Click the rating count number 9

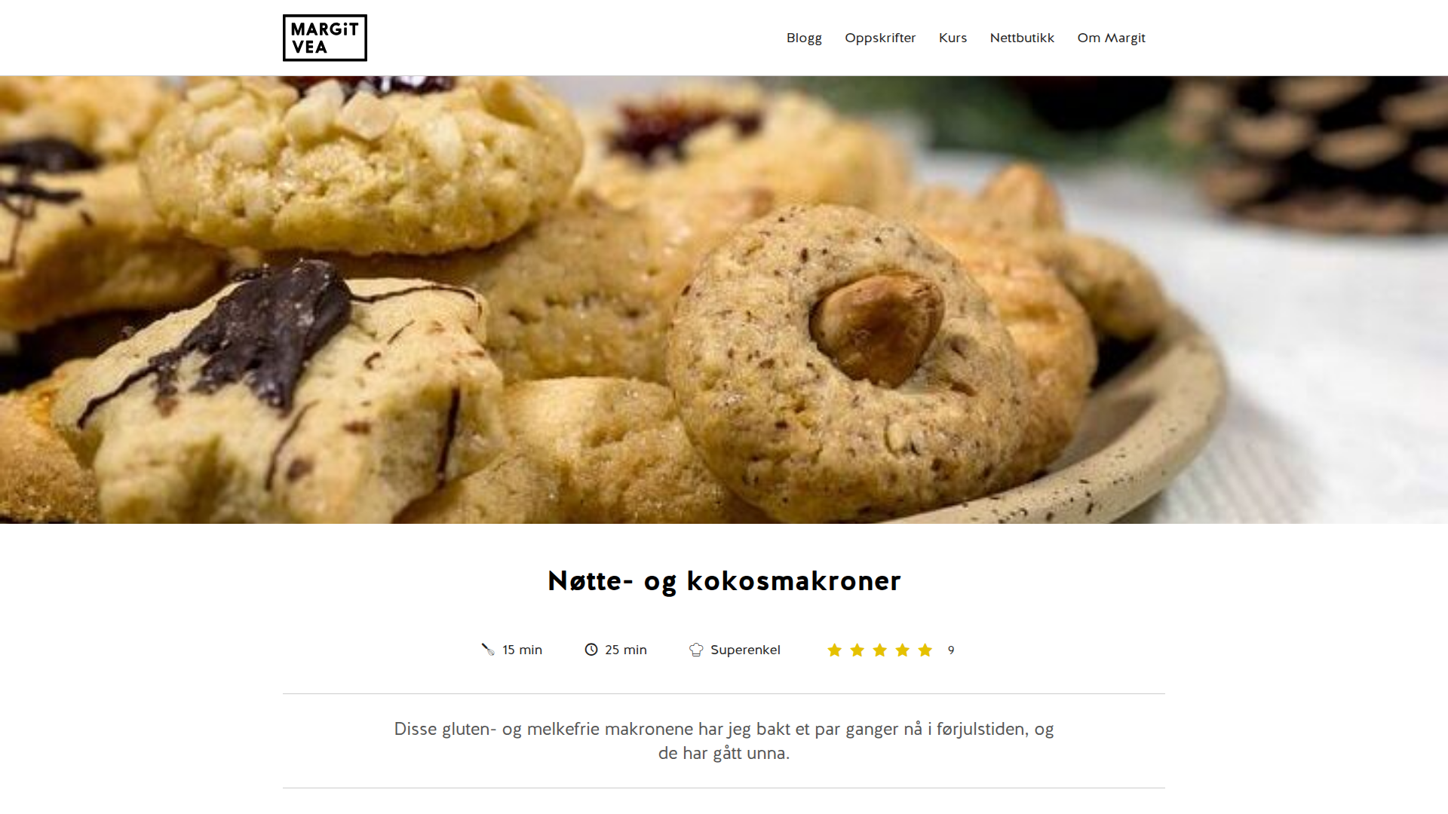pyautogui.click(x=951, y=650)
